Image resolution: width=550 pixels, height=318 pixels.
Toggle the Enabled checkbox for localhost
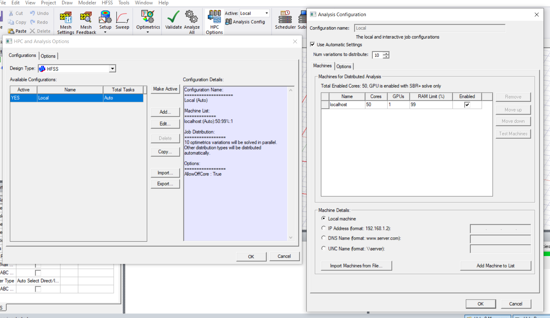click(467, 105)
